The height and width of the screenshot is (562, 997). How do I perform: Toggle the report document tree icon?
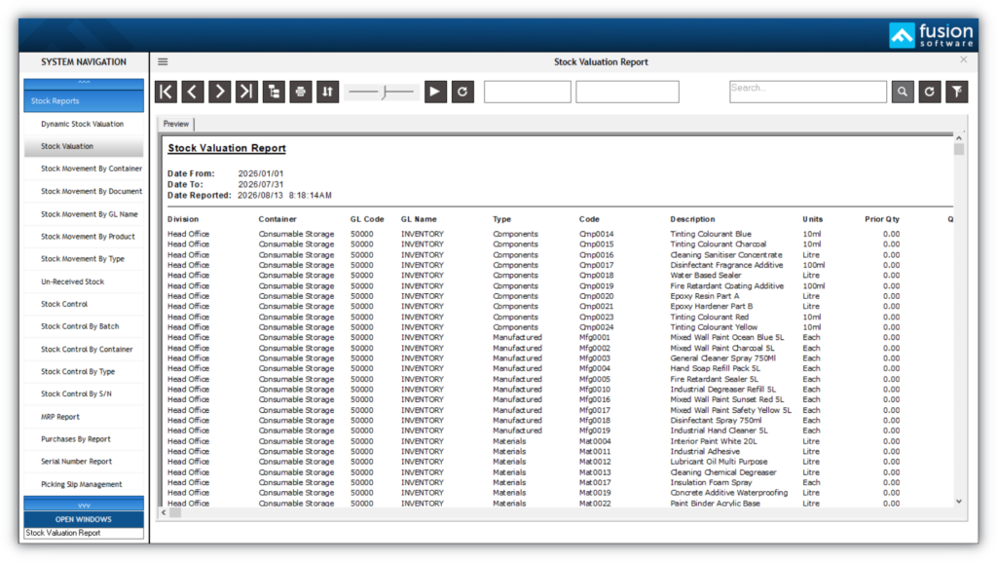pos(274,92)
